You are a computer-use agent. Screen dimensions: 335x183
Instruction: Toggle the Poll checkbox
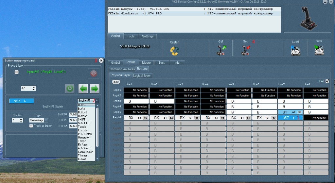pos(327,81)
